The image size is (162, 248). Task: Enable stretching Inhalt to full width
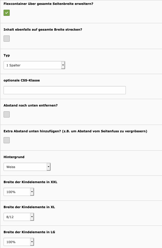click(7, 39)
